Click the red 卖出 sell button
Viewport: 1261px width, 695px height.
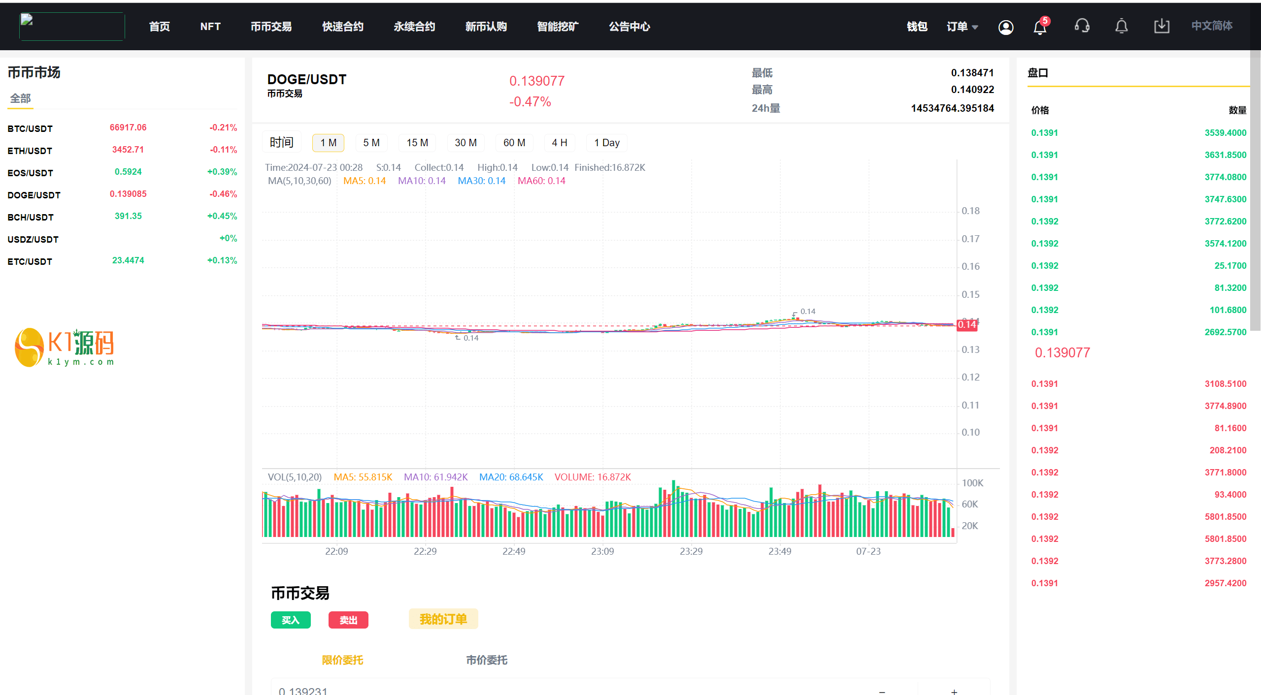(x=348, y=620)
